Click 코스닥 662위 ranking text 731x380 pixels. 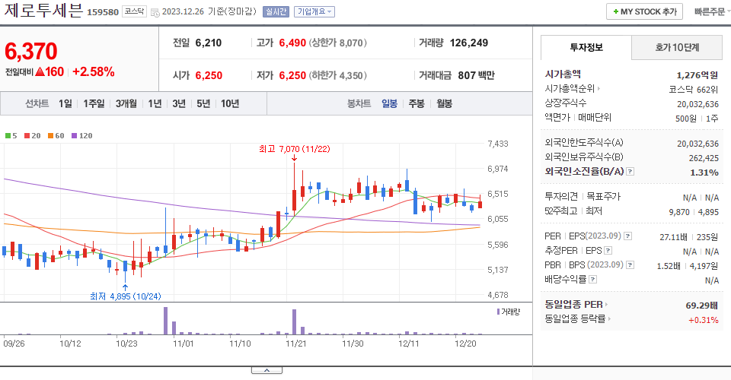[x=693, y=90]
